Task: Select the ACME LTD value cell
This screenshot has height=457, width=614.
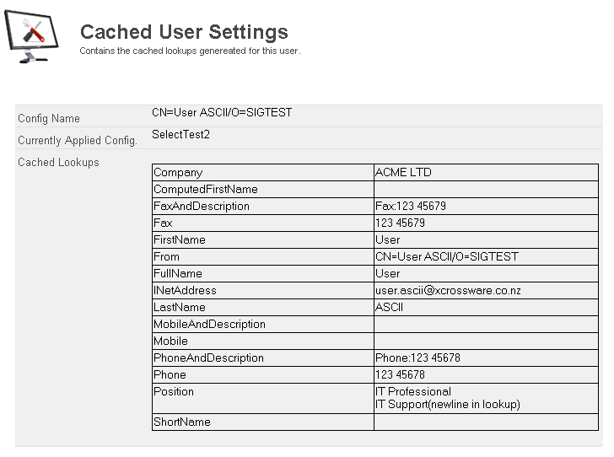Action: pos(403,173)
